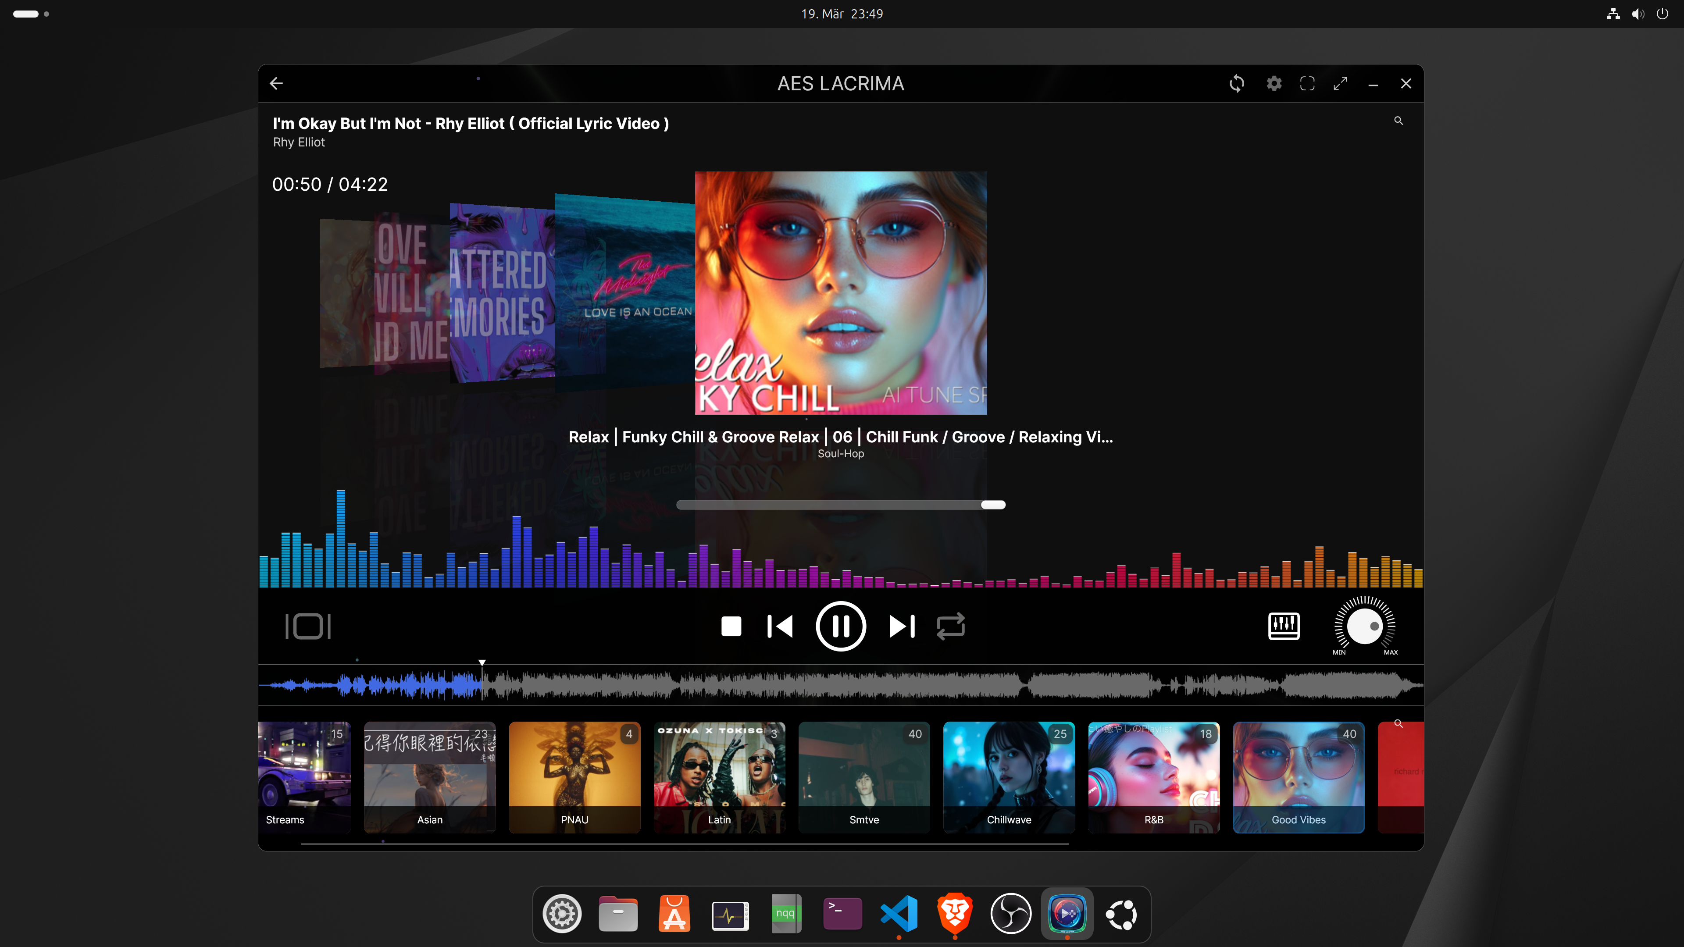Open the power menu in top bar

coord(1662,14)
